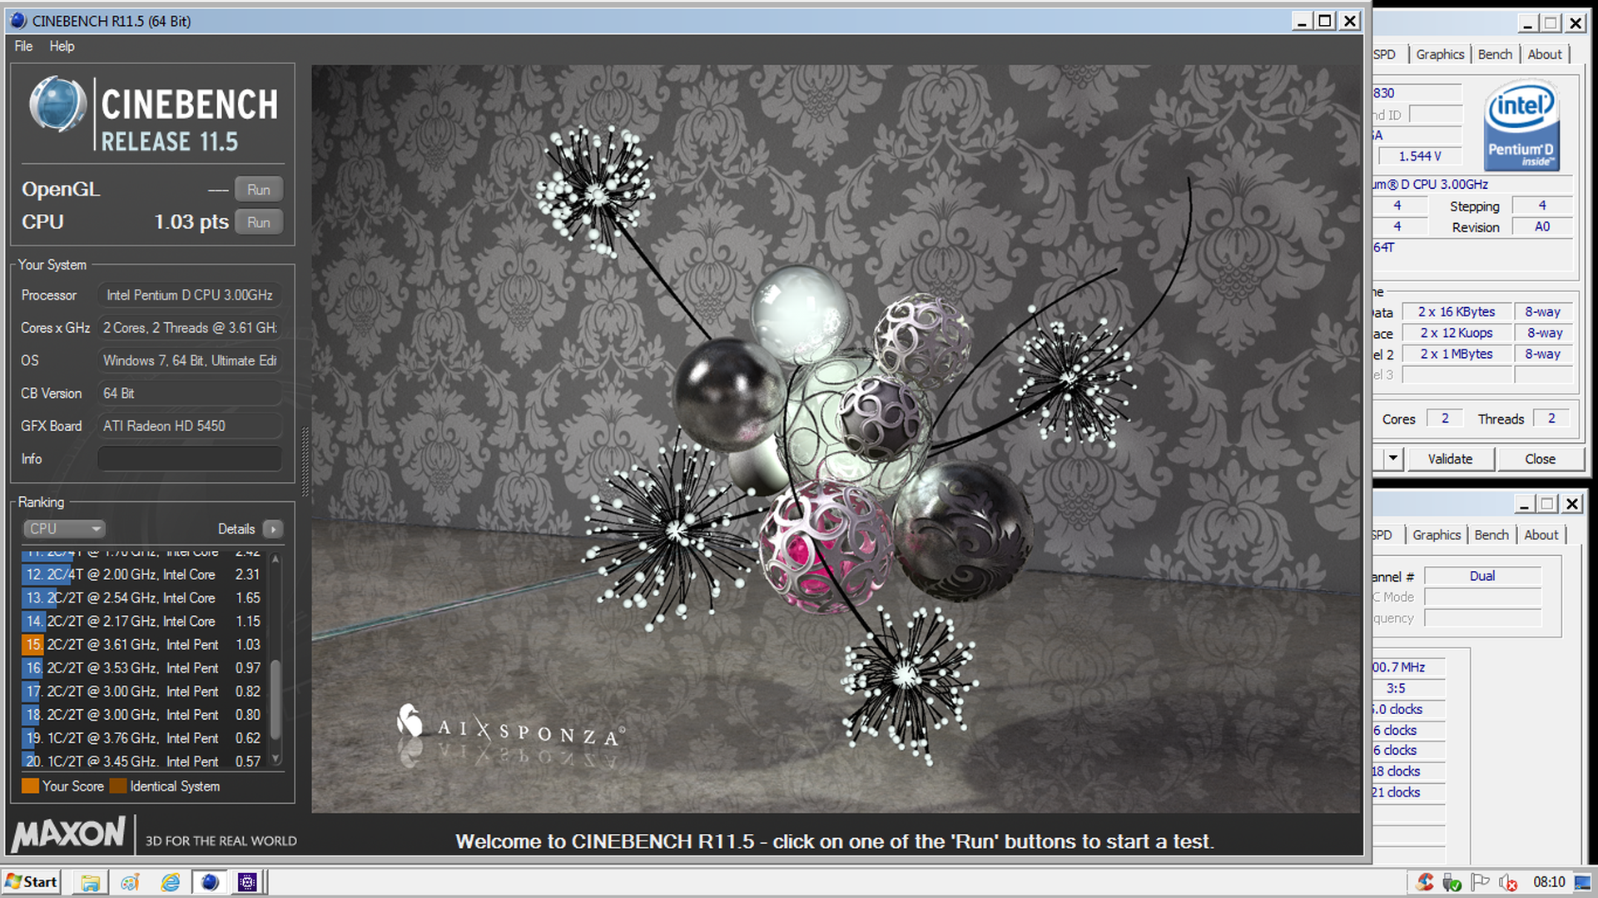Screen dimensions: 1598x898
Task: Open Windows Explorer from the taskbar
Action: click(x=90, y=882)
